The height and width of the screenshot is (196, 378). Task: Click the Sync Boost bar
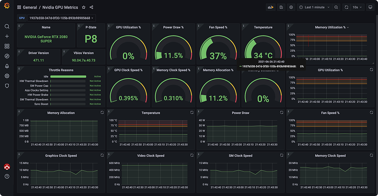[x=68, y=104]
